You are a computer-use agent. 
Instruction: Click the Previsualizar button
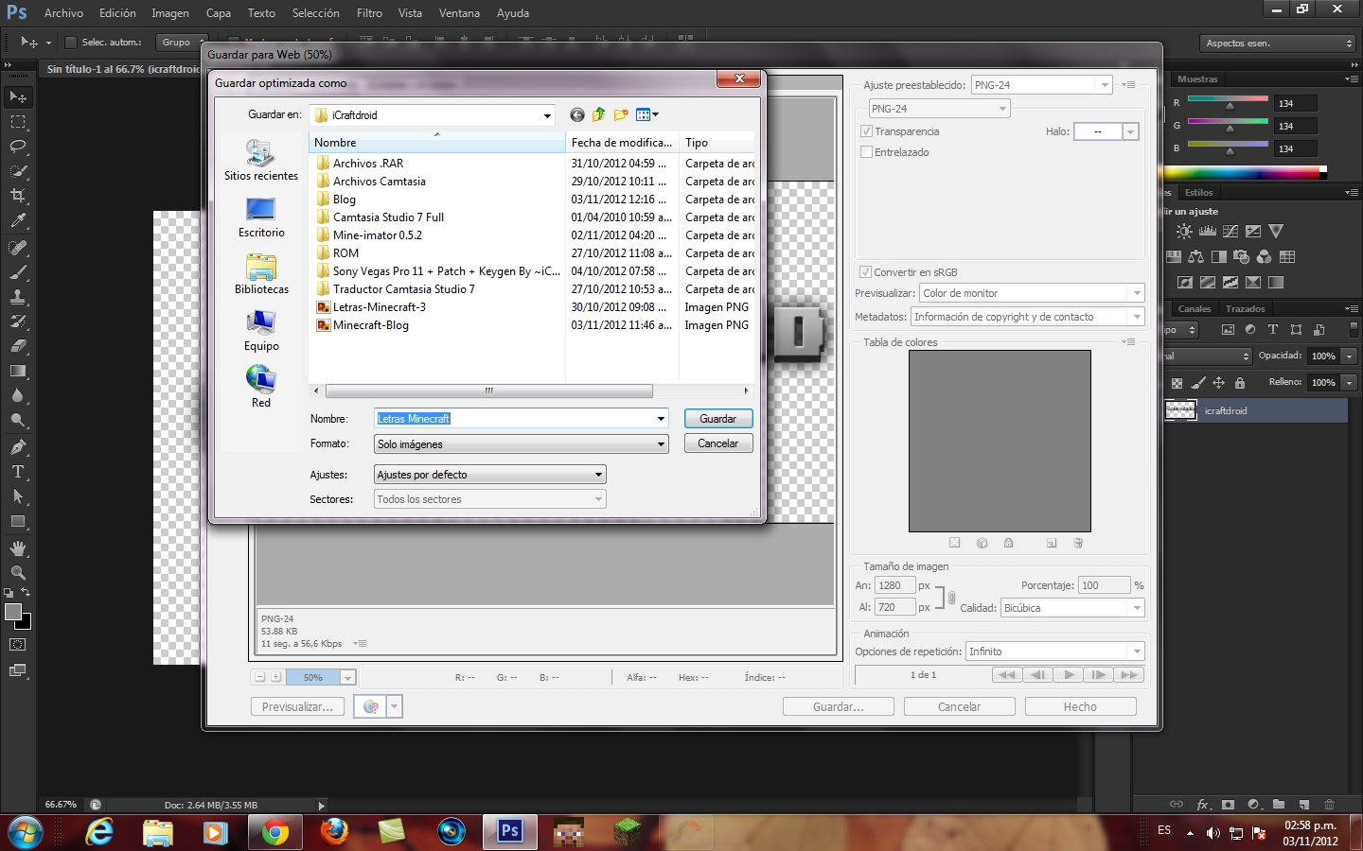click(297, 706)
